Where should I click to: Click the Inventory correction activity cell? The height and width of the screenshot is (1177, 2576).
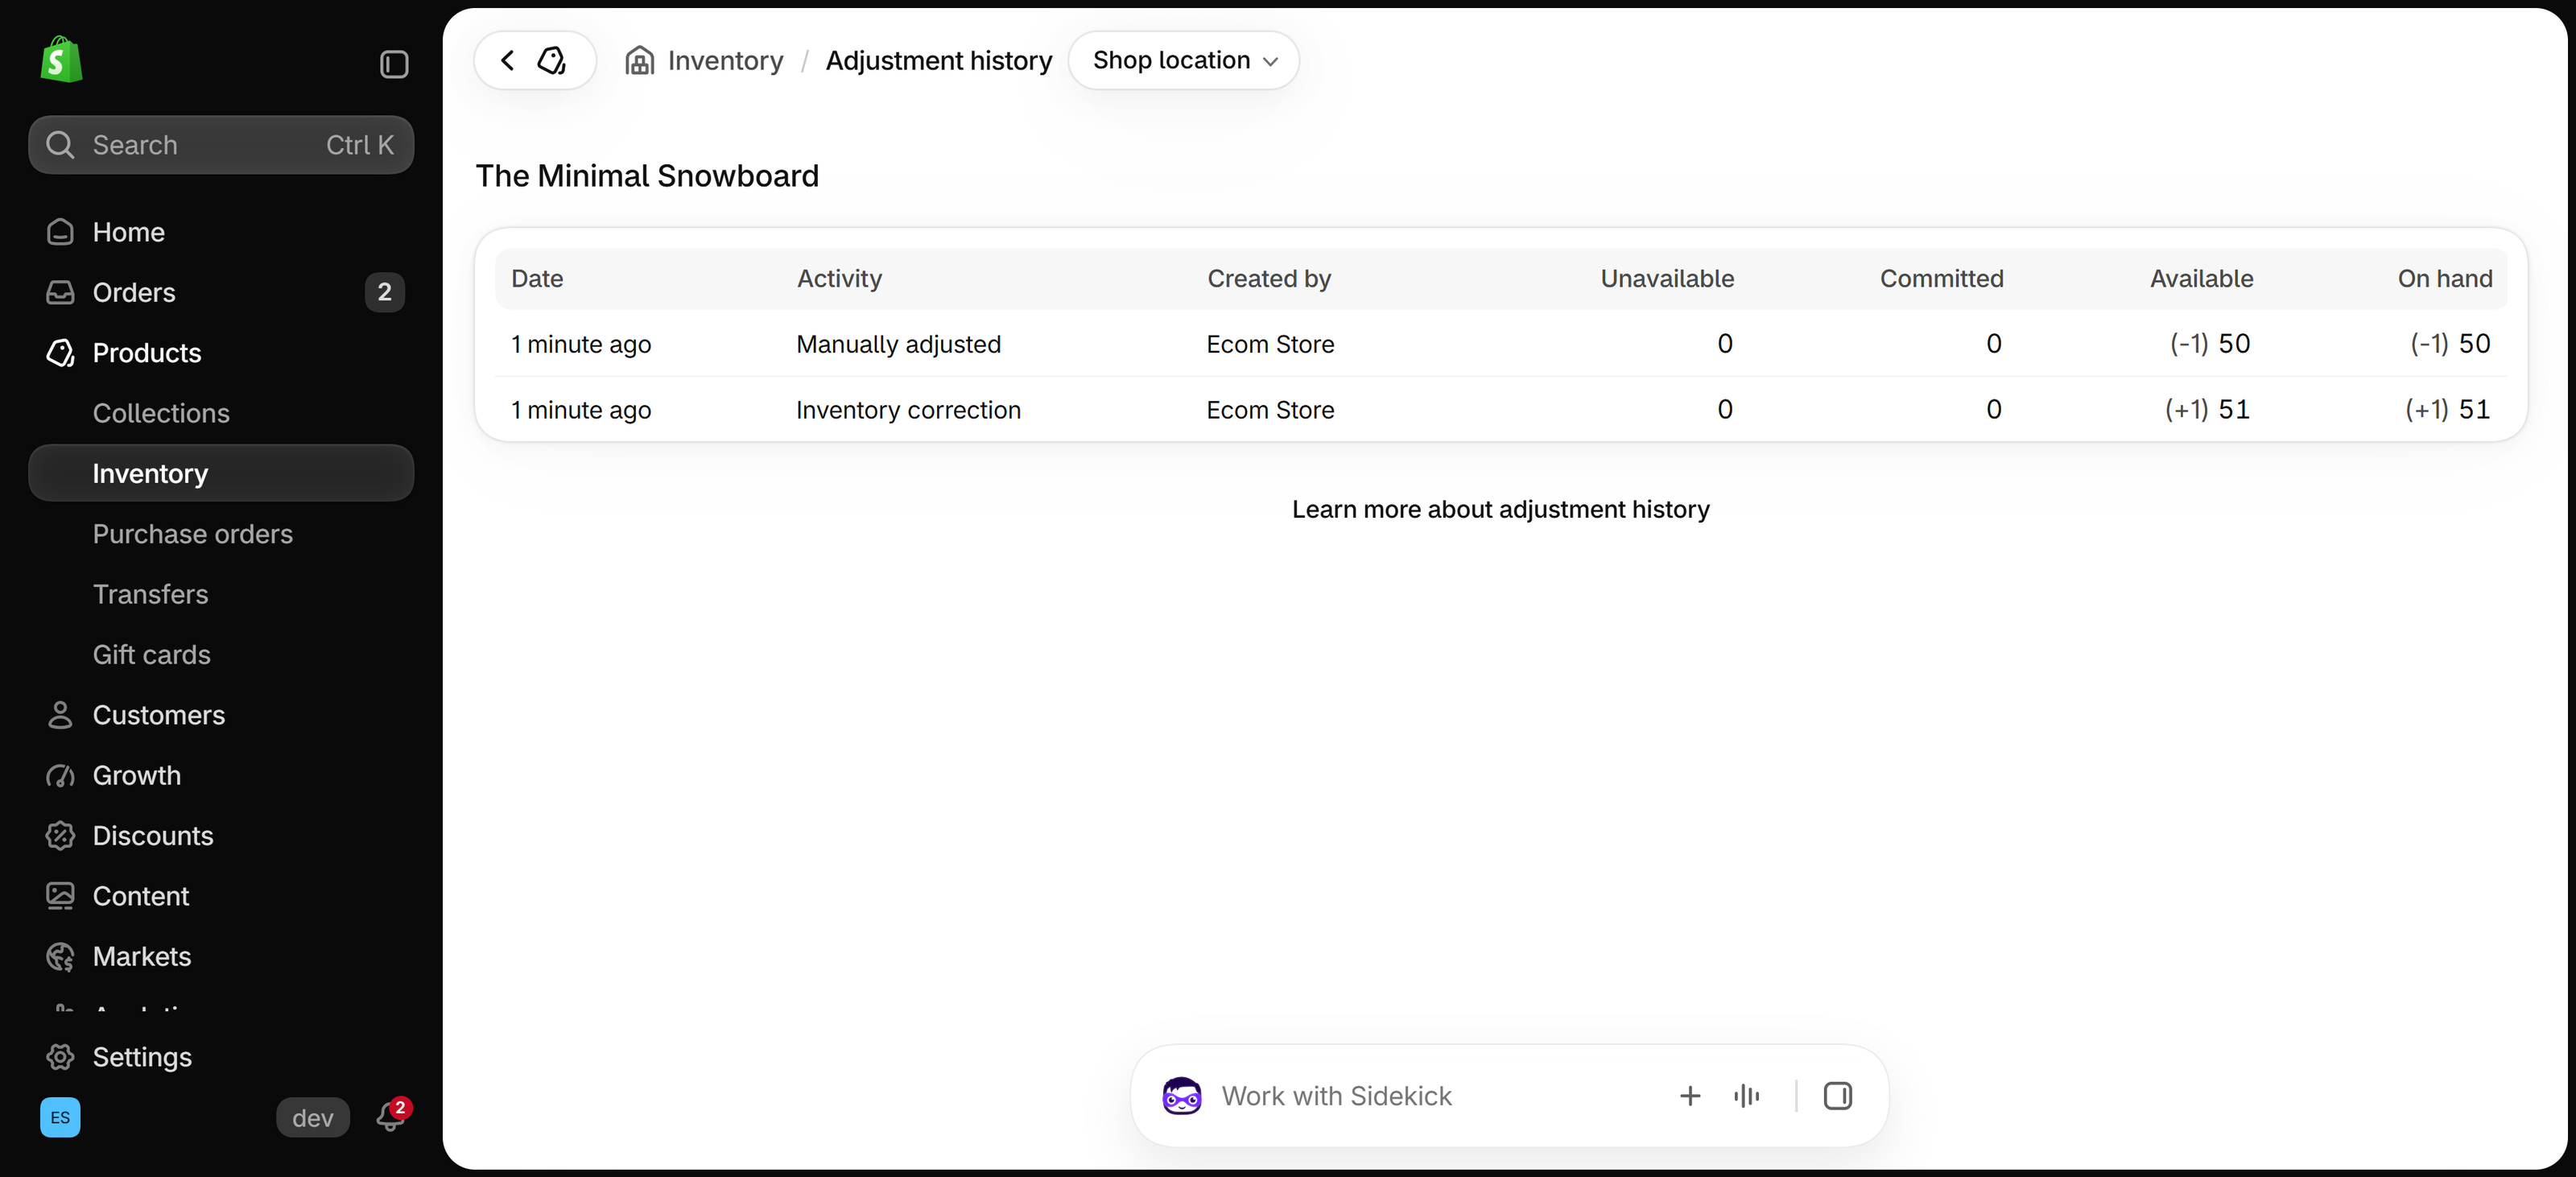[x=908, y=410]
